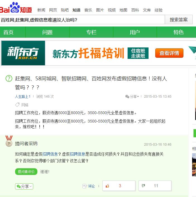196x197 pixels.
Task: Switch to the 用户 green tab
Action: tap(135, 32)
